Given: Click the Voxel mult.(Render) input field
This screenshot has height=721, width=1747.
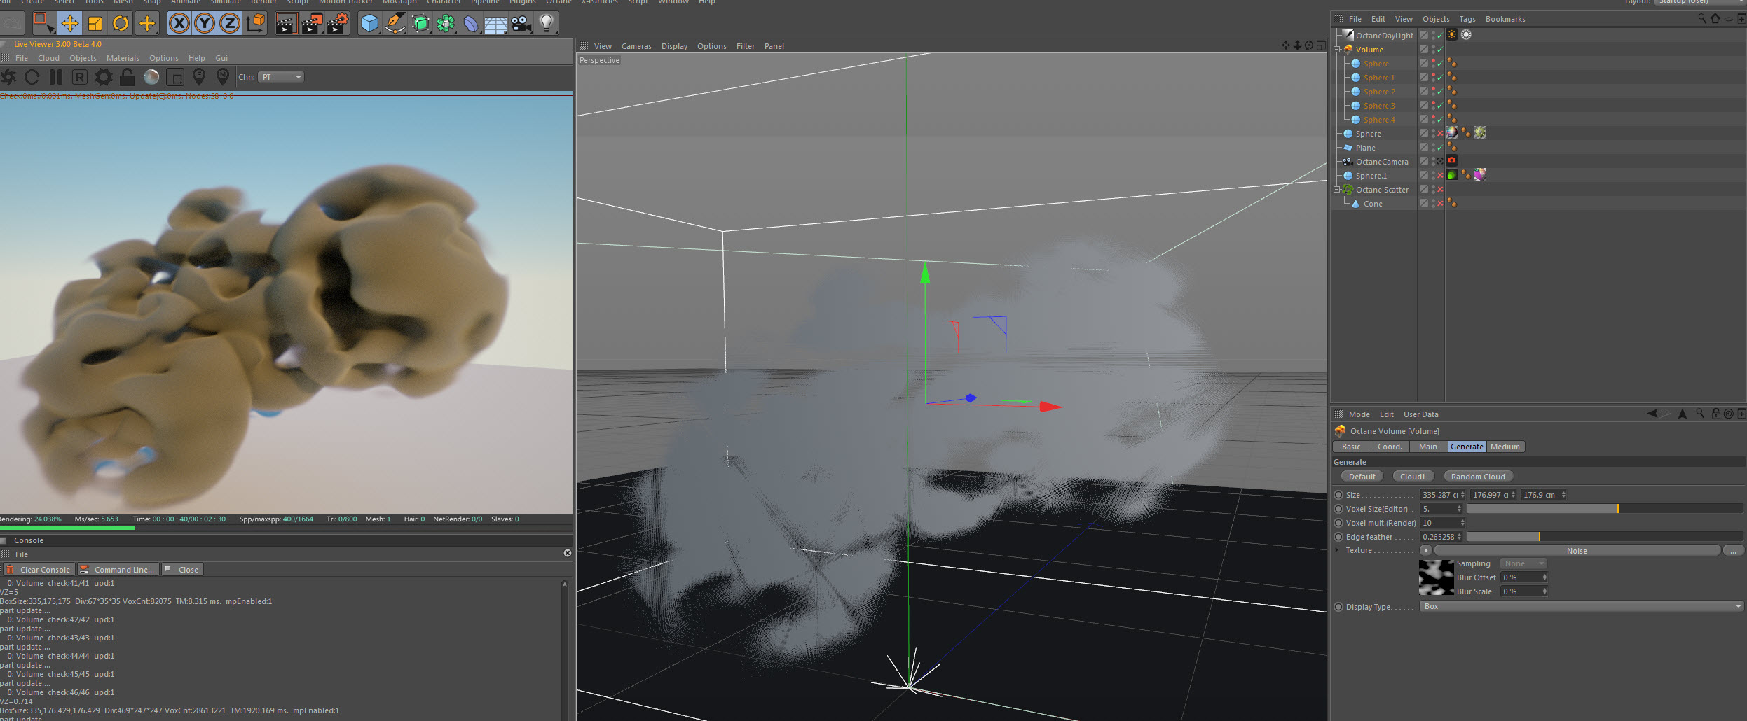Looking at the screenshot, I should pyautogui.click(x=1442, y=523).
